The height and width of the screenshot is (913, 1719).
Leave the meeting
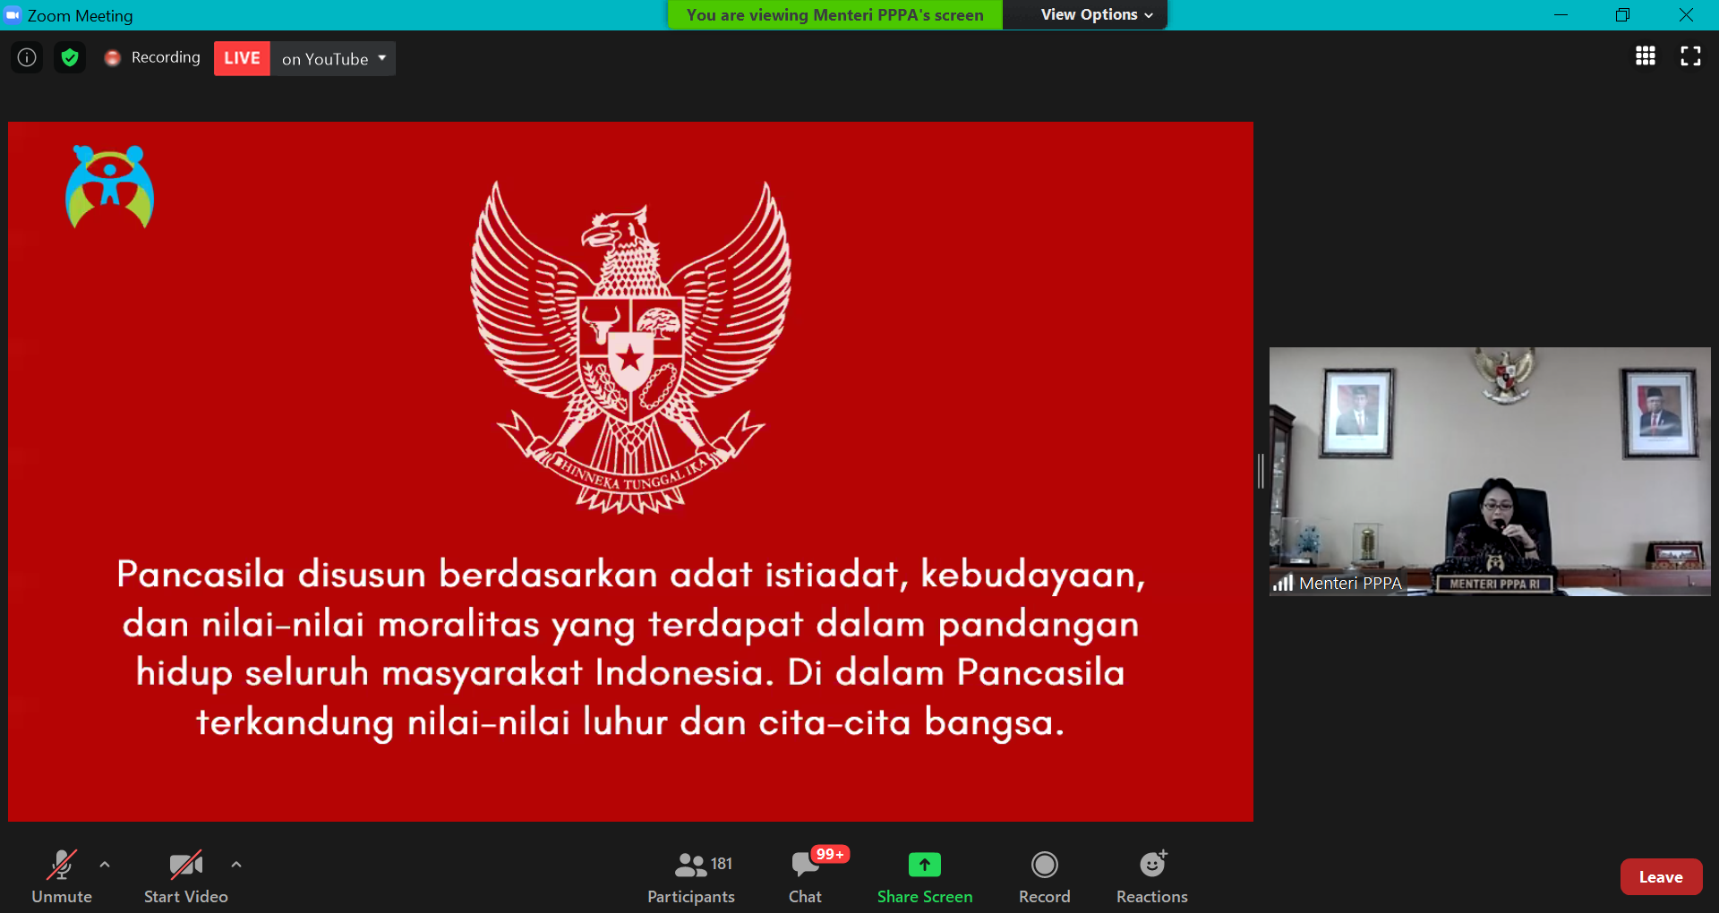(x=1660, y=877)
